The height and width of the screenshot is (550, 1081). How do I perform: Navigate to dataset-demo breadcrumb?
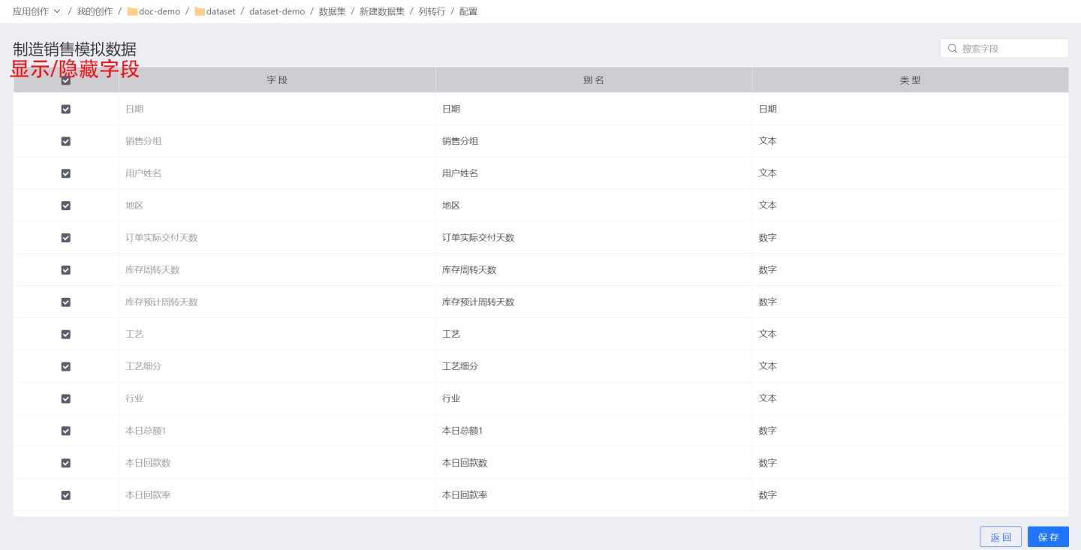click(x=277, y=12)
